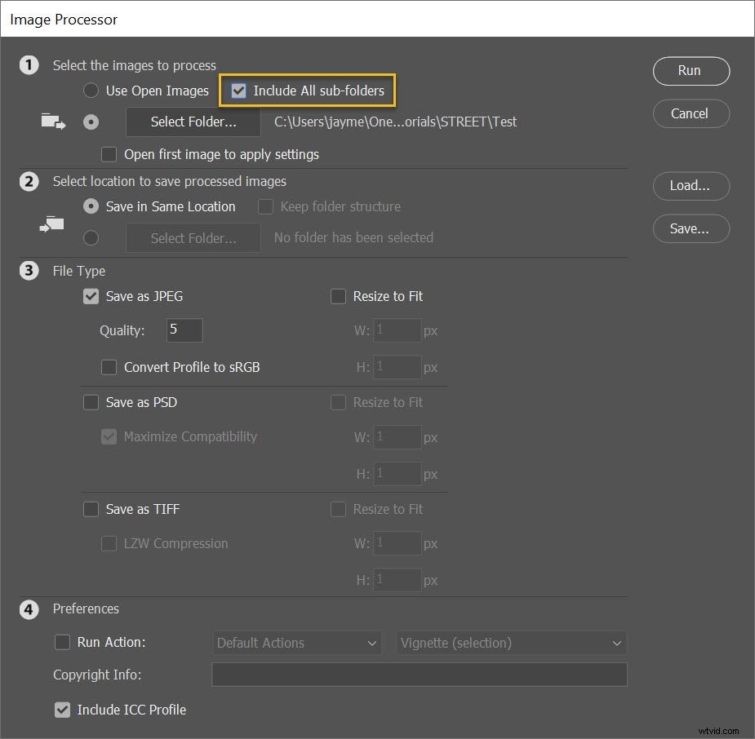
Task: Enable Save as TIFF
Action: [x=91, y=509]
